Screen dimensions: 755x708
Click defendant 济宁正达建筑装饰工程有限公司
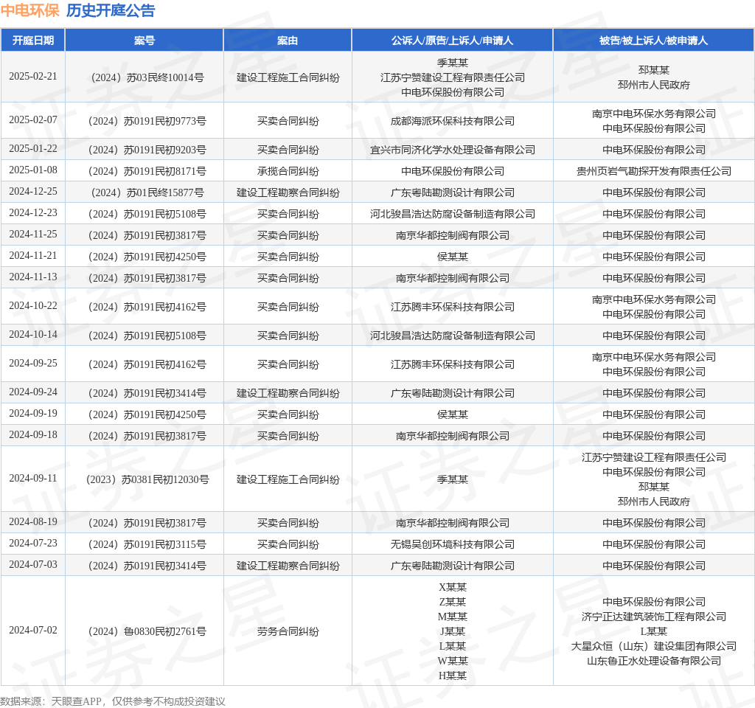pos(653,617)
